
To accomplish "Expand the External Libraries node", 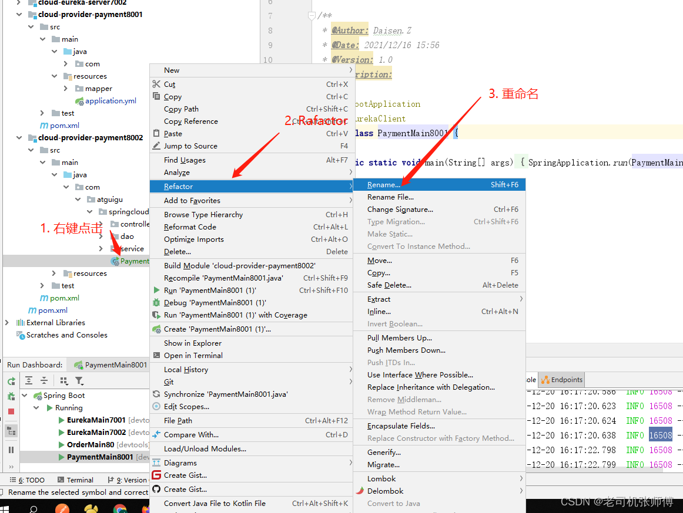I will point(7,322).
